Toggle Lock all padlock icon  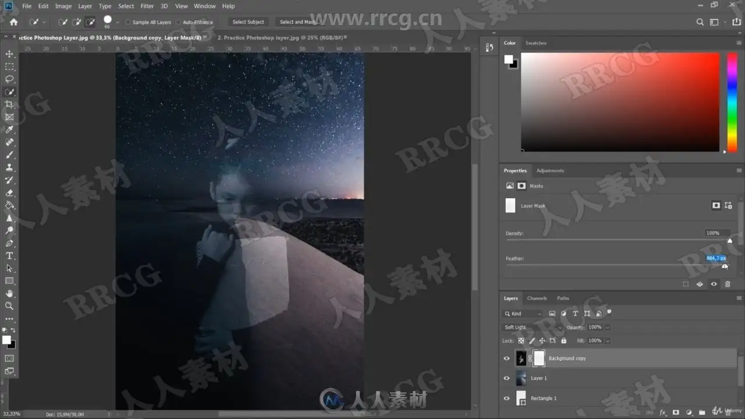point(563,340)
